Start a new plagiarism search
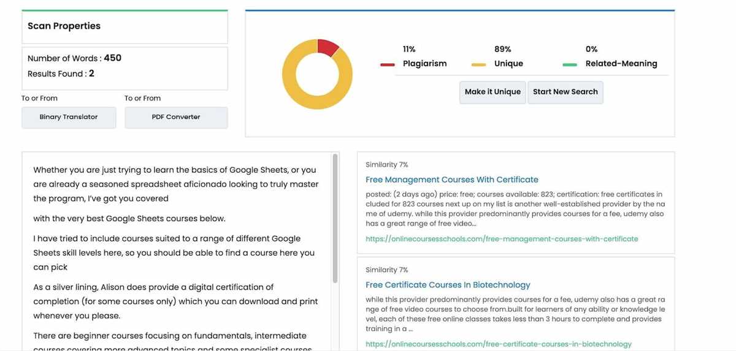The image size is (736, 351). pos(565,92)
